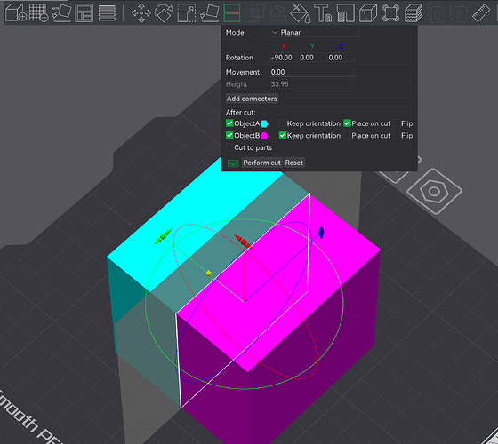The width and height of the screenshot is (498, 444).
Task: Click the Auto orient toolbar icon
Action: (x=61, y=13)
